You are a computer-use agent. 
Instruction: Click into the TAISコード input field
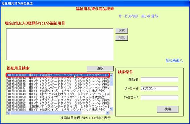tap(159, 97)
